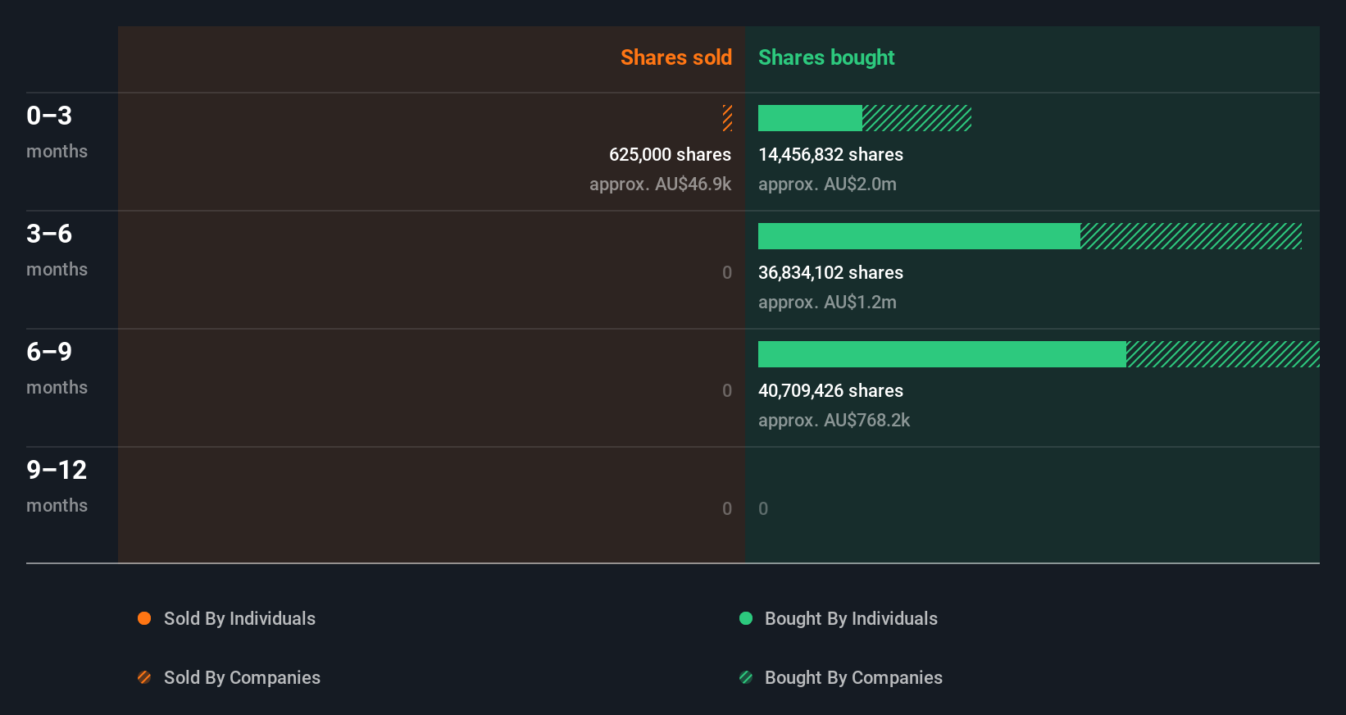Image resolution: width=1346 pixels, height=715 pixels.
Task: Click the 625,000 shares sold value
Action: (x=670, y=155)
